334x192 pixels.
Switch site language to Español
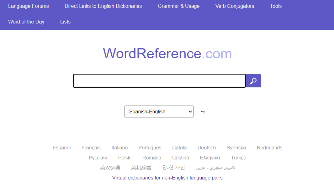click(x=61, y=148)
